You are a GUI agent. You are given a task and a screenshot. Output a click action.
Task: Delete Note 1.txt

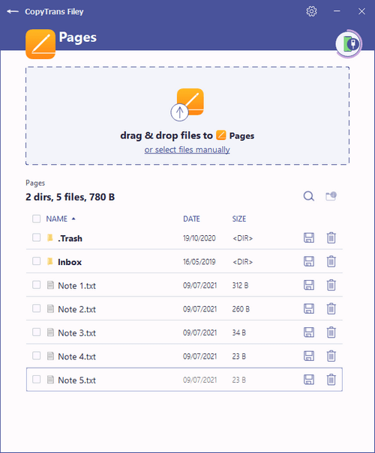tap(331, 285)
